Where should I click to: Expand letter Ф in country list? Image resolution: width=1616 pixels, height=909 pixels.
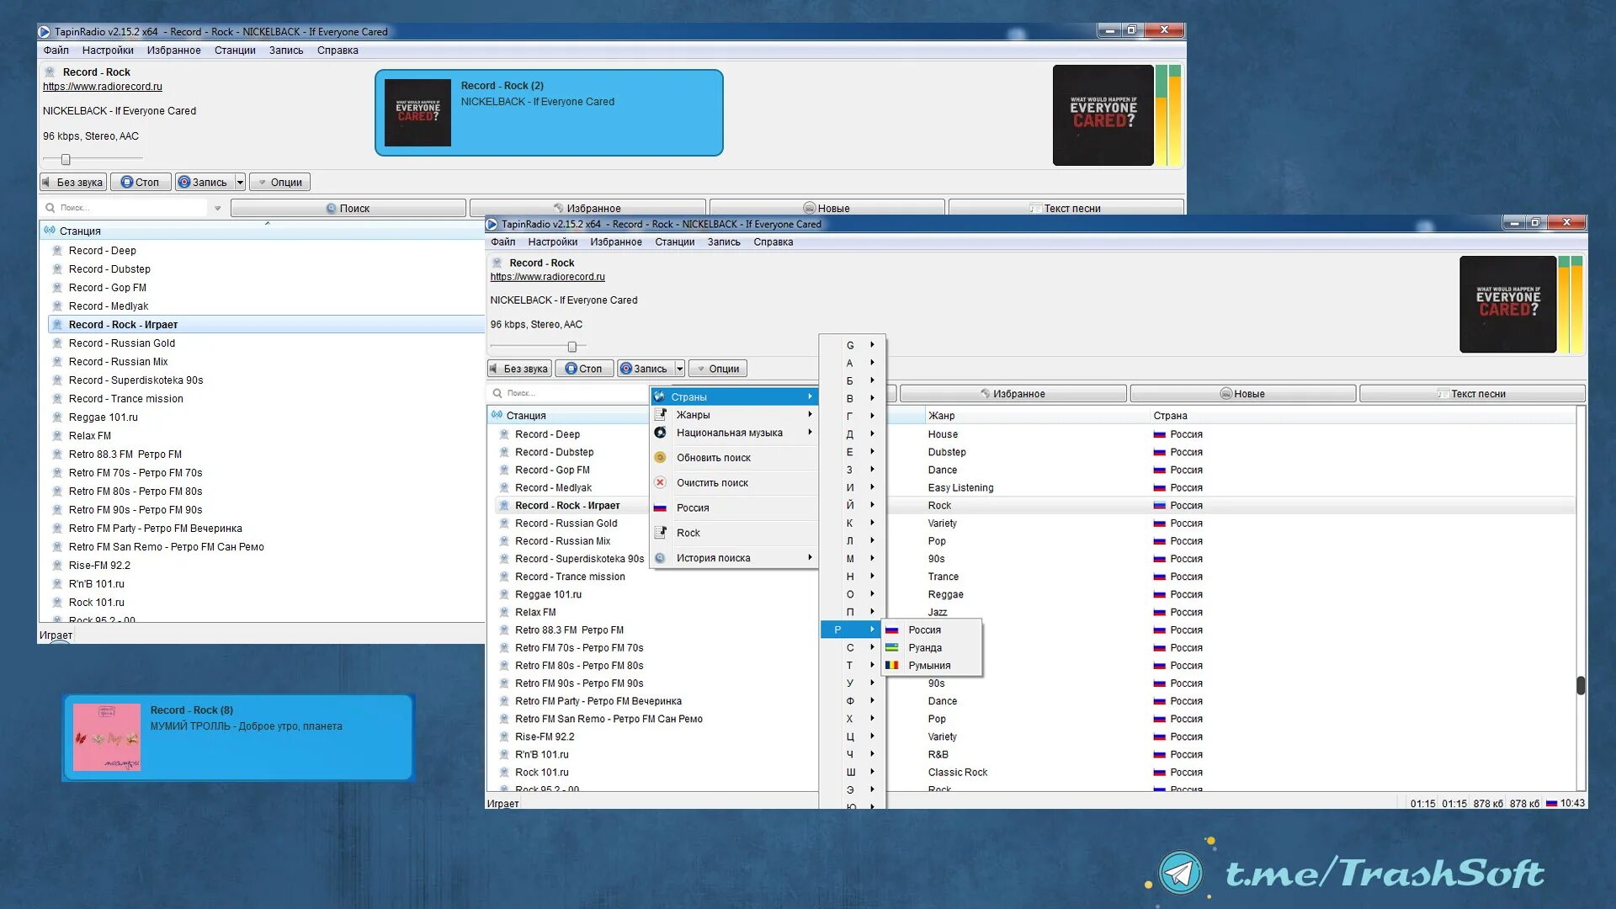[852, 700]
